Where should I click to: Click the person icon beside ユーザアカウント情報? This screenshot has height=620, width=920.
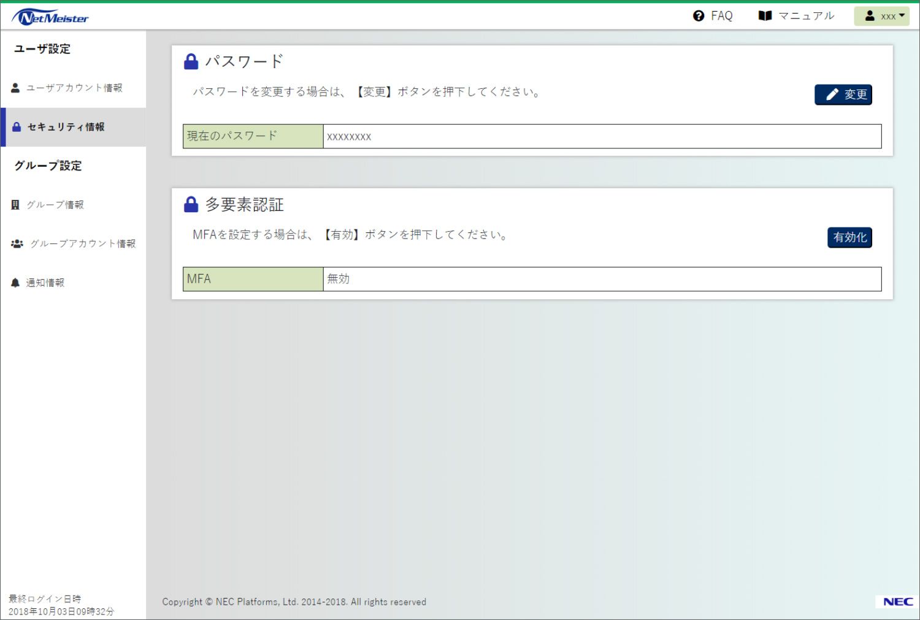pyautogui.click(x=15, y=88)
